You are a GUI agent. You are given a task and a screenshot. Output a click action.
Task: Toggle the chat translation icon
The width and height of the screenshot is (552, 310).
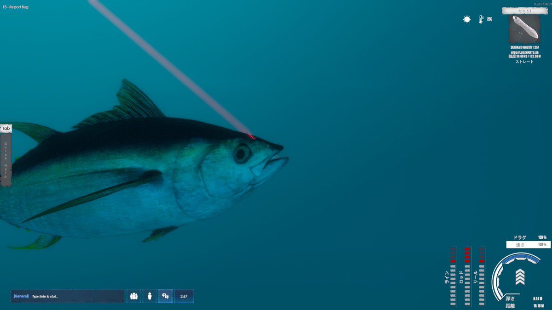[166, 296]
